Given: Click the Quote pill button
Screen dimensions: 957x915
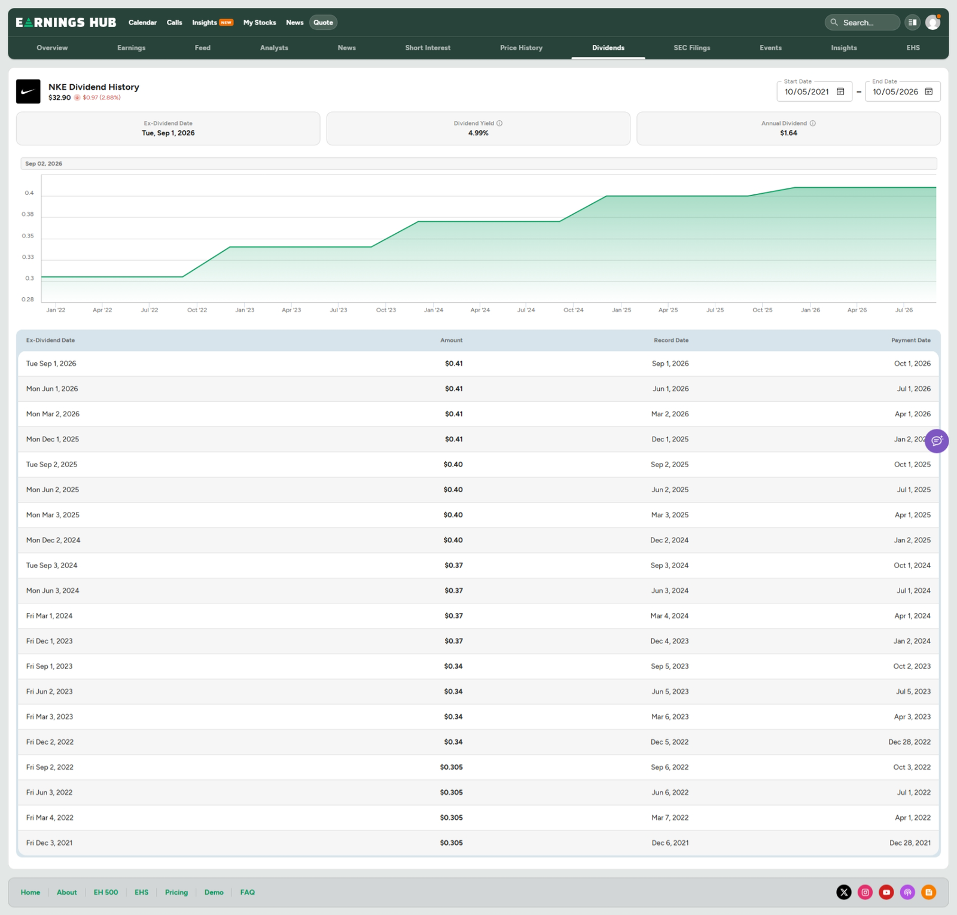Looking at the screenshot, I should pyautogui.click(x=323, y=23).
